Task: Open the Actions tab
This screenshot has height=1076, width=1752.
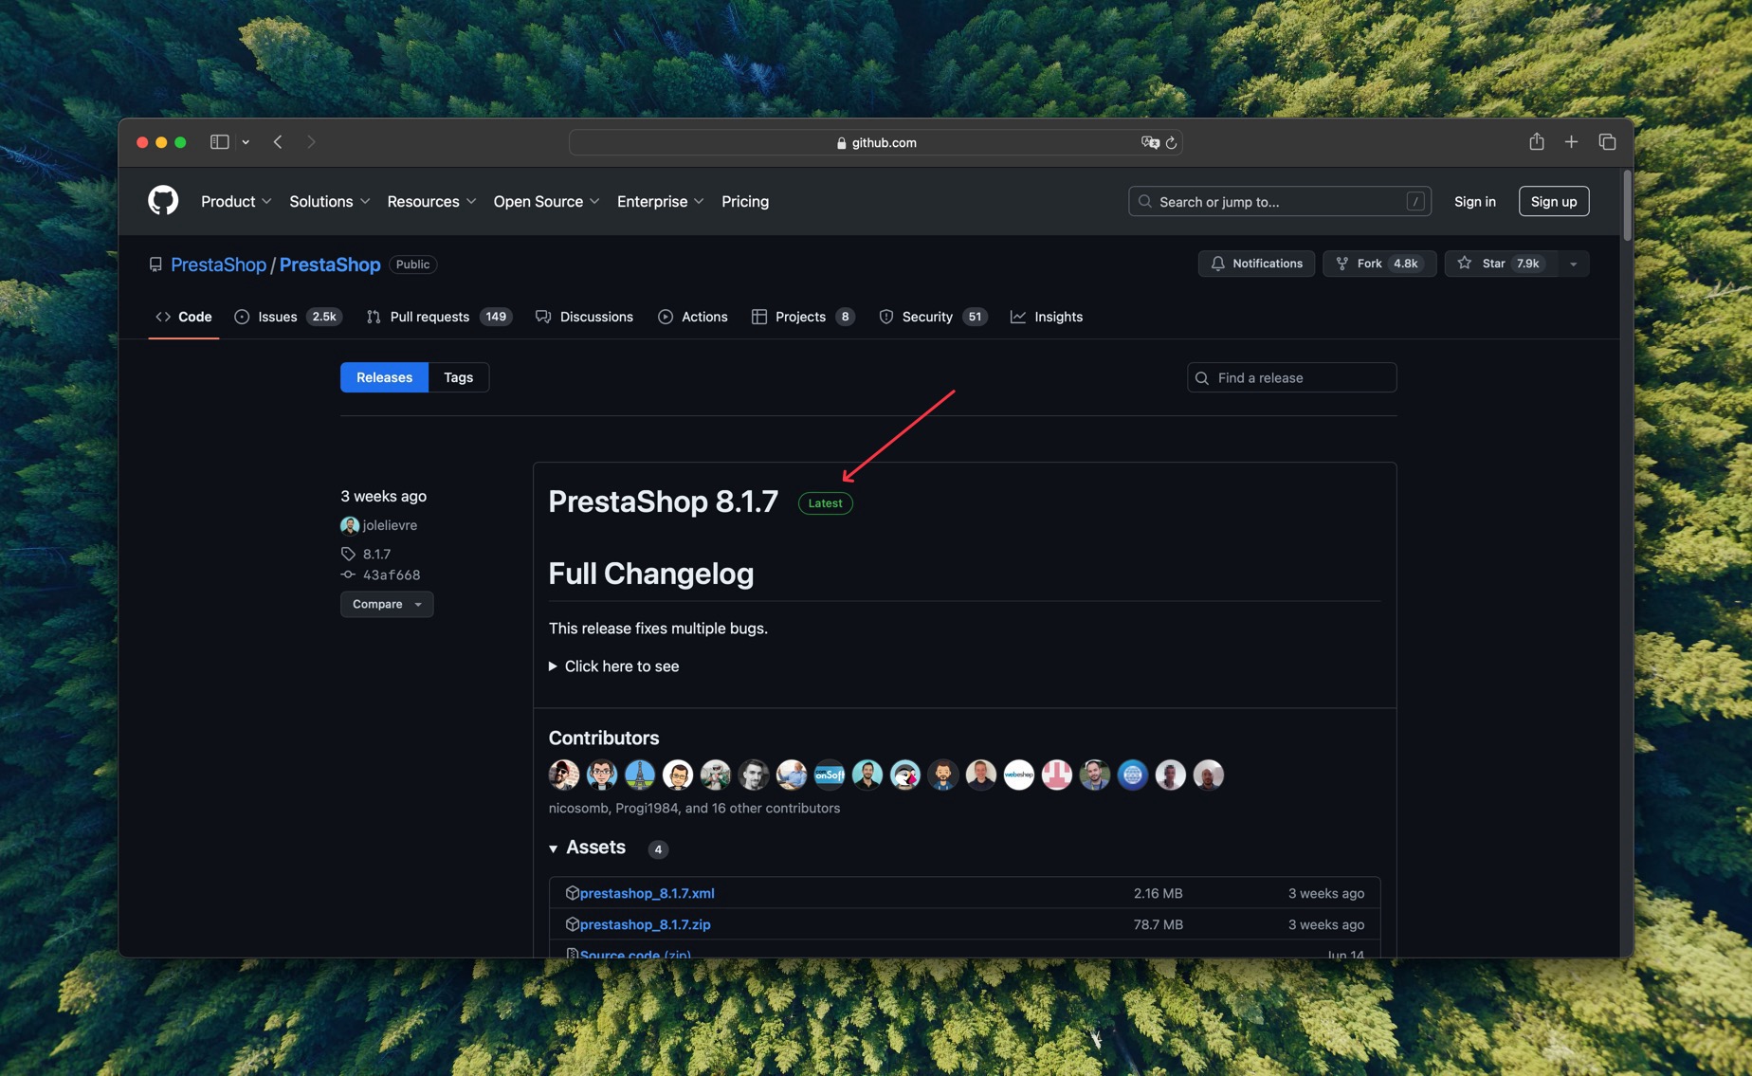Action: click(693, 317)
